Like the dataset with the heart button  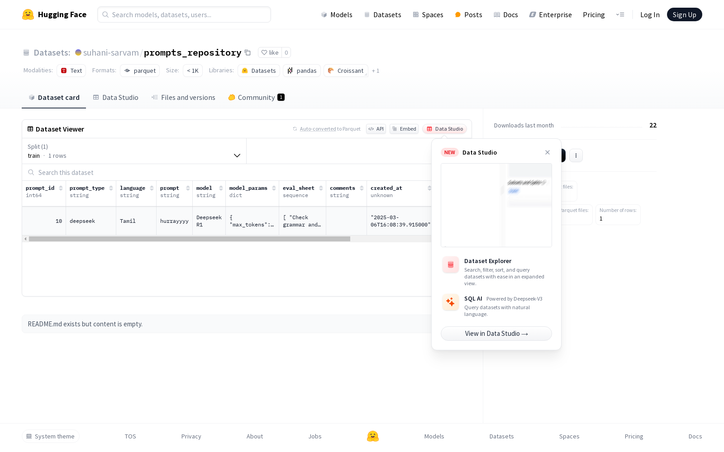(x=270, y=52)
